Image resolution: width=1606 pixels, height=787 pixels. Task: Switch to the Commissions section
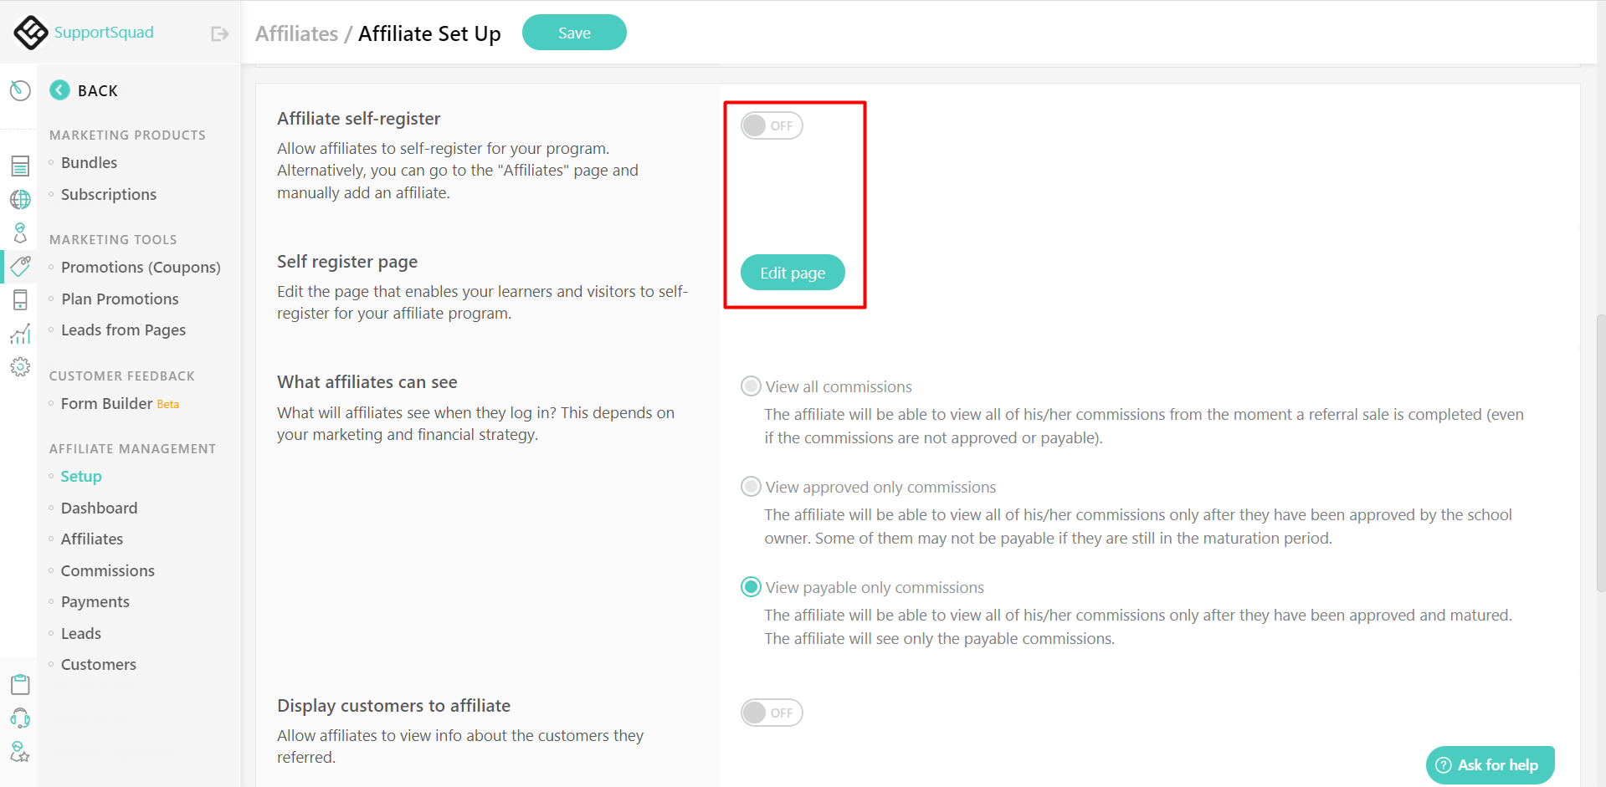107,570
